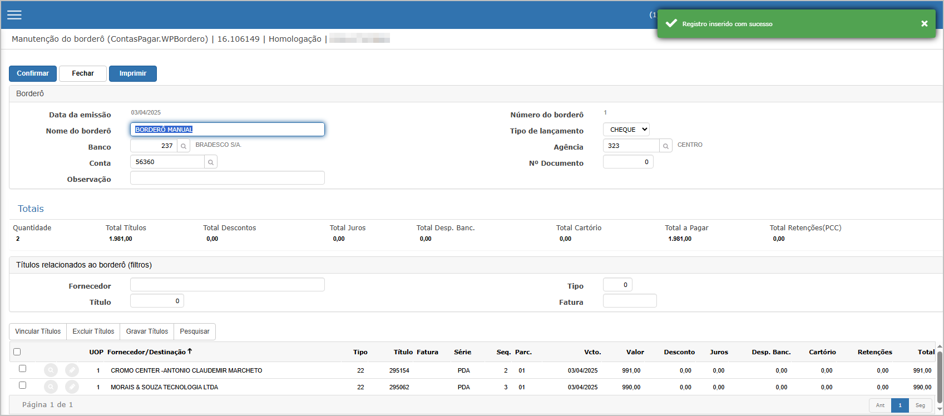The width and height of the screenshot is (944, 416).
Task: Toggle select-all checkbox in table header
Action: 17,352
